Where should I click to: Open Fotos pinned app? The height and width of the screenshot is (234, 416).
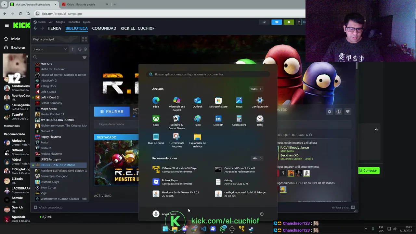coord(239,102)
